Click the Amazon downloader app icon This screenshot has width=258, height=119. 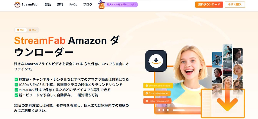tap(156, 61)
